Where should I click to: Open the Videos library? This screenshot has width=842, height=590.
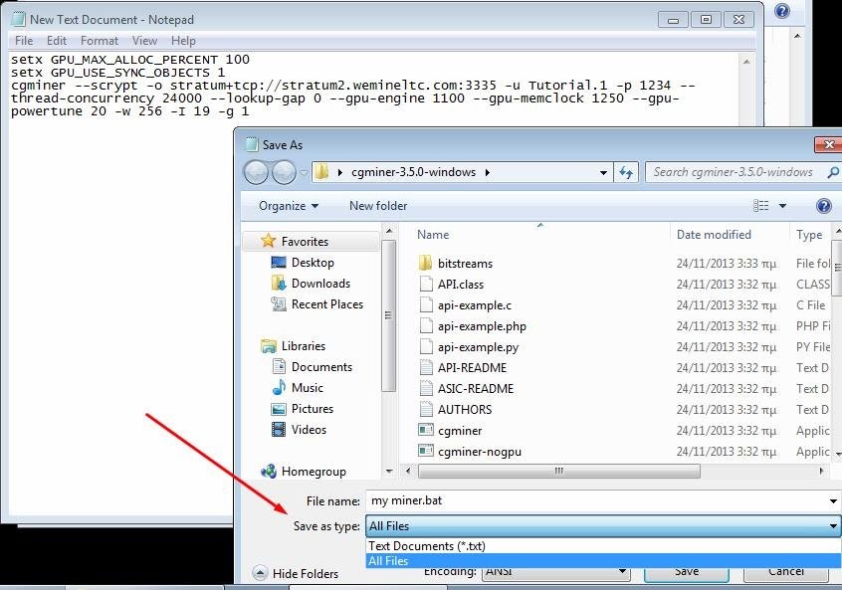tap(309, 430)
